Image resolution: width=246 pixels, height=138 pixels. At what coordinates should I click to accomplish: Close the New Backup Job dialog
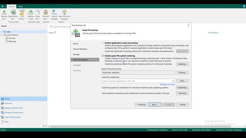(x=189, y=25)
